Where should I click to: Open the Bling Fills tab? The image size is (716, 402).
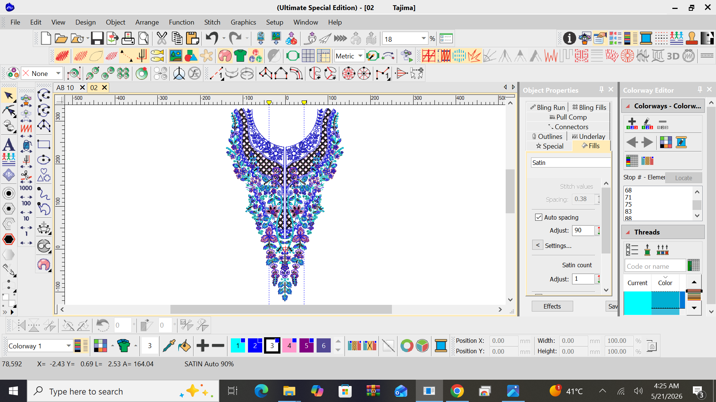tap(589, 108)
